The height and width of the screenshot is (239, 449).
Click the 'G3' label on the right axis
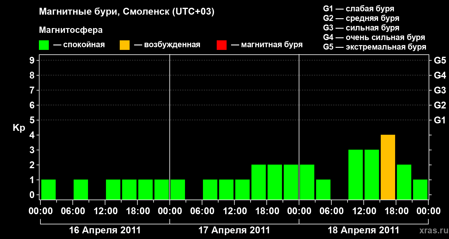(440, 90)
